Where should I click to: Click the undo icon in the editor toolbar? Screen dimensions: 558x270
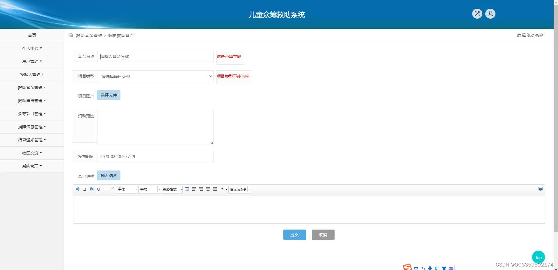(78, 189)
